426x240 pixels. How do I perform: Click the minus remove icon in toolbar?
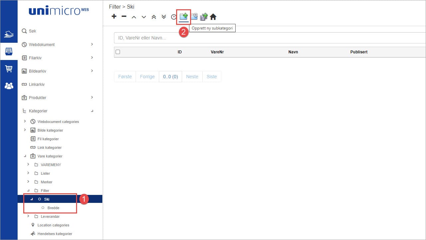click(124, 16)
